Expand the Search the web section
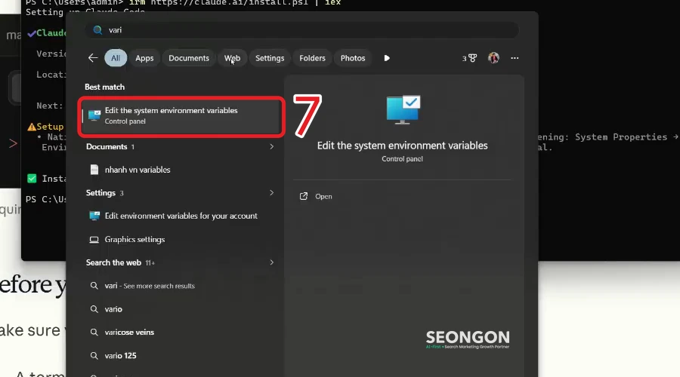The image size is (680, 377). (x=271, y=262)
